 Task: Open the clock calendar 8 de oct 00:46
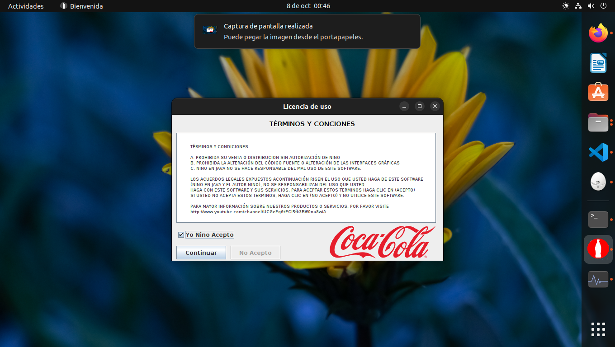coord(308,6)
